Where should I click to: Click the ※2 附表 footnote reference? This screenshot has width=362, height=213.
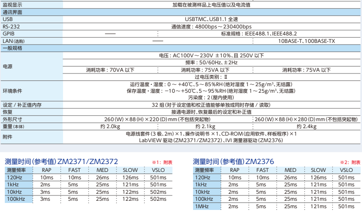pyautogui.click(x=352, y=162)
